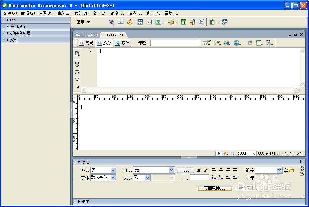This screenshot has width=309, height=207.
Task: Switch to Untitled-1 document tab
Action: tap(87, 35)
